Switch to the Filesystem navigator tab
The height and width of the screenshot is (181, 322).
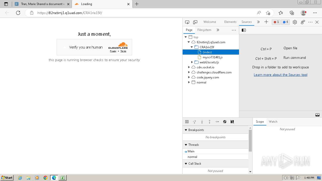(204, 30)
